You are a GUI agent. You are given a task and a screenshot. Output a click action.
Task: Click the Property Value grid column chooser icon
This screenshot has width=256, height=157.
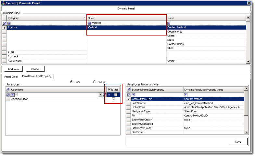128,89
